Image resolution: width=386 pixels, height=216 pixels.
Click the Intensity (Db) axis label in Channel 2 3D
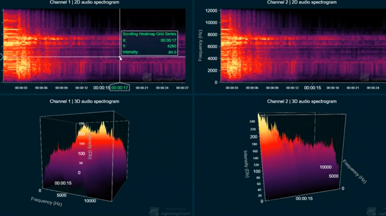click(x=246, y=164)
